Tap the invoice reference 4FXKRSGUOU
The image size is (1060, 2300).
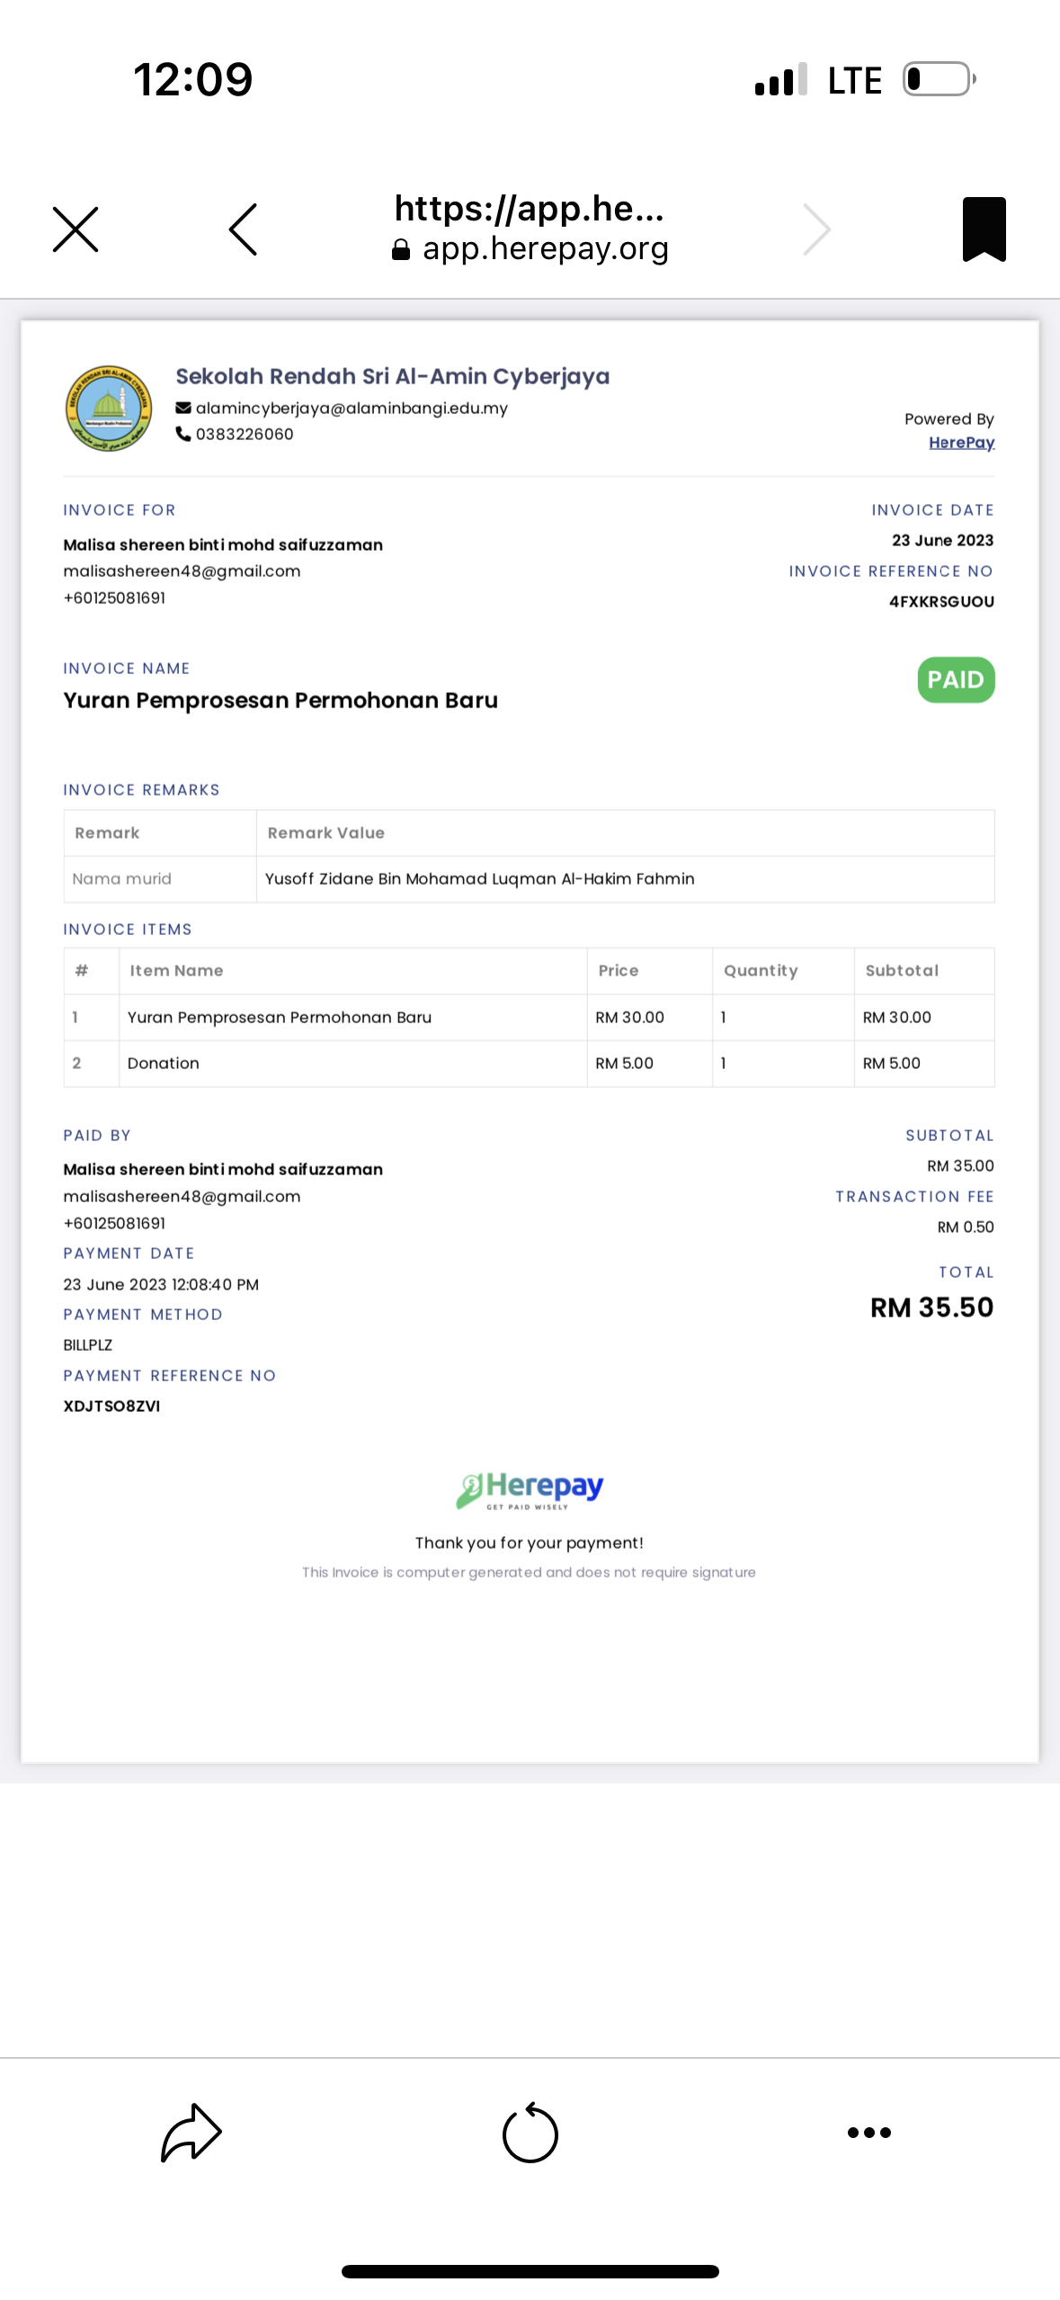tap(941, 602)
